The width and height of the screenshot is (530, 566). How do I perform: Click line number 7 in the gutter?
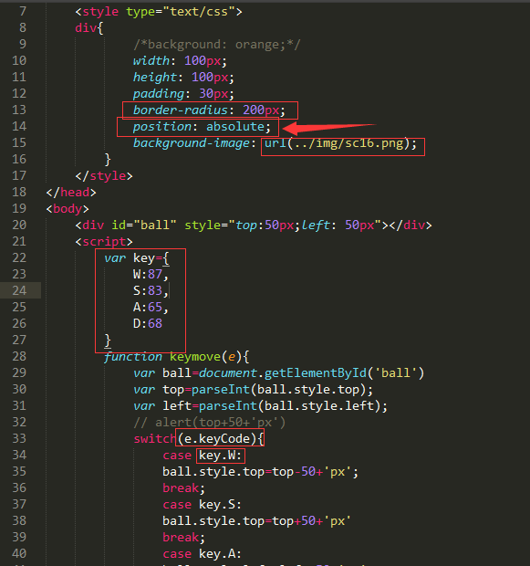(x=23, y=12)
